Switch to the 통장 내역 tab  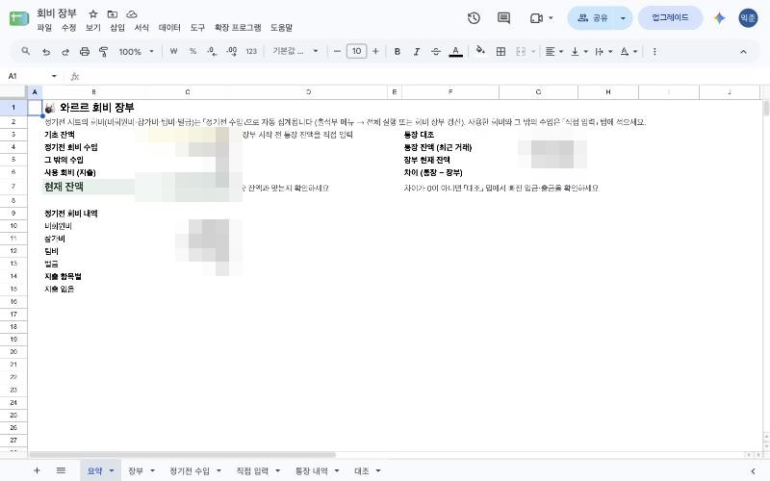pos(311,471)
